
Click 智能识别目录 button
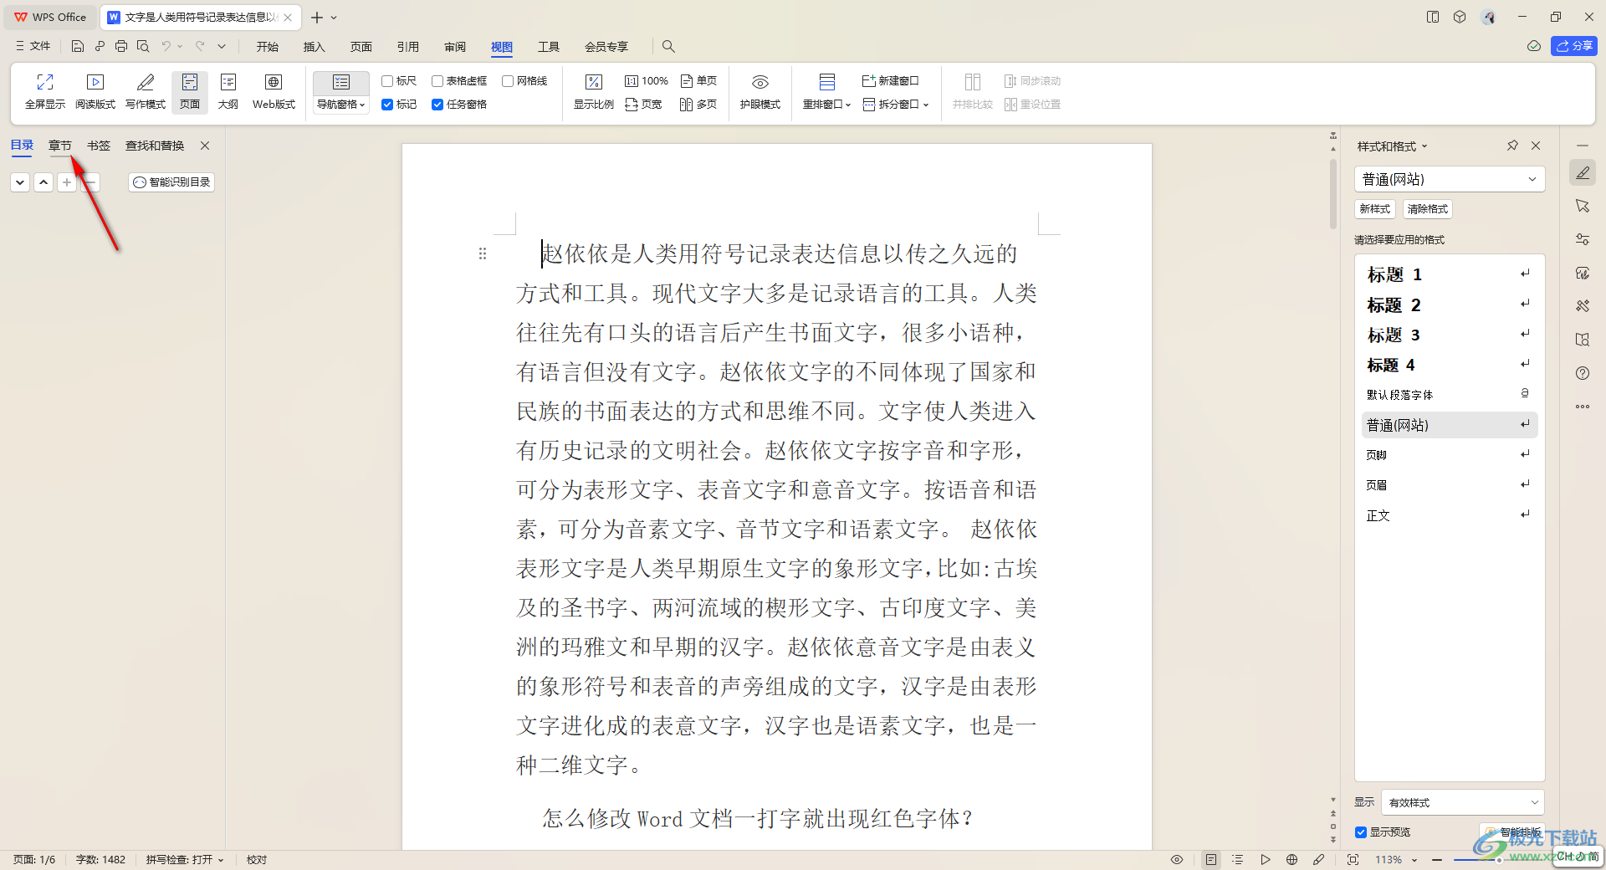point(171,182)
